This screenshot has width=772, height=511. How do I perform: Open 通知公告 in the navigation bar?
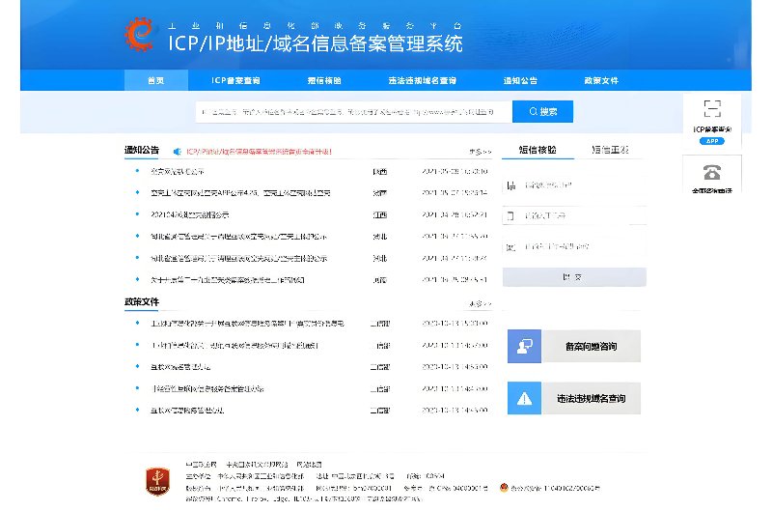520,80
